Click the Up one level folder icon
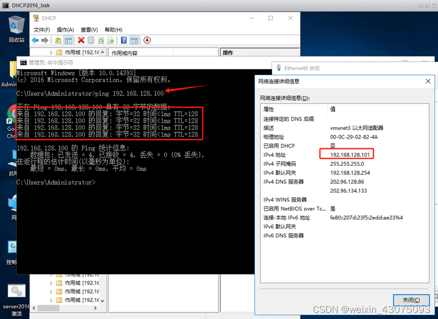 click(x=58, y=40)
